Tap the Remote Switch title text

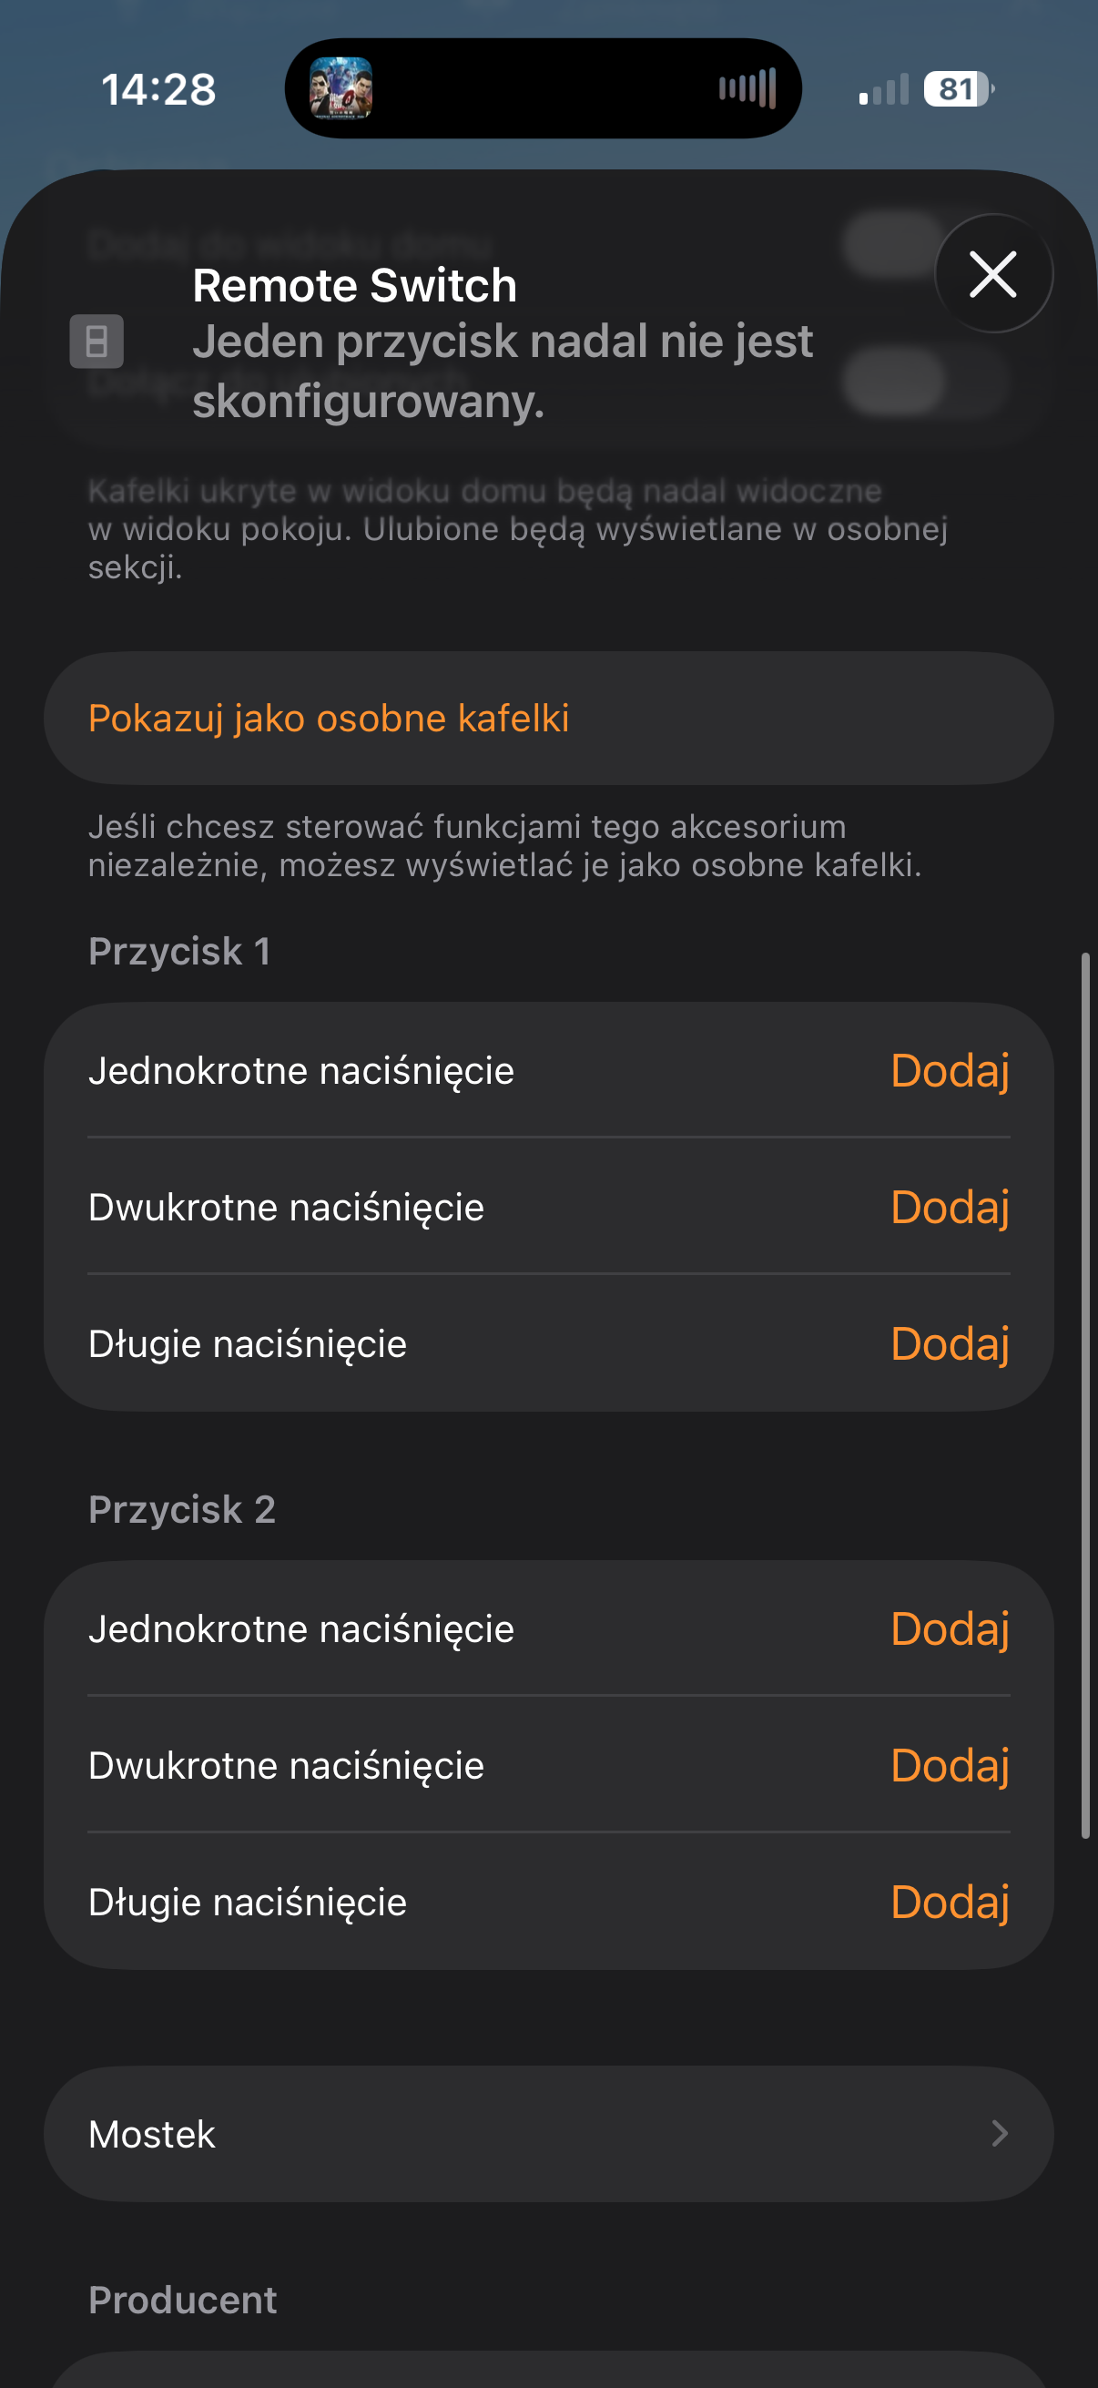tap(354, 286)
